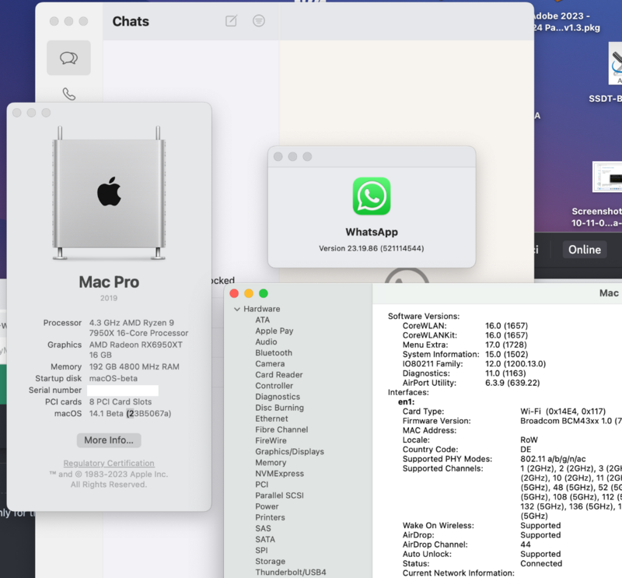Start a new chat with compose icon
Image resolution: width=622 pixels, height=578 pixels.
coord(231,21)
